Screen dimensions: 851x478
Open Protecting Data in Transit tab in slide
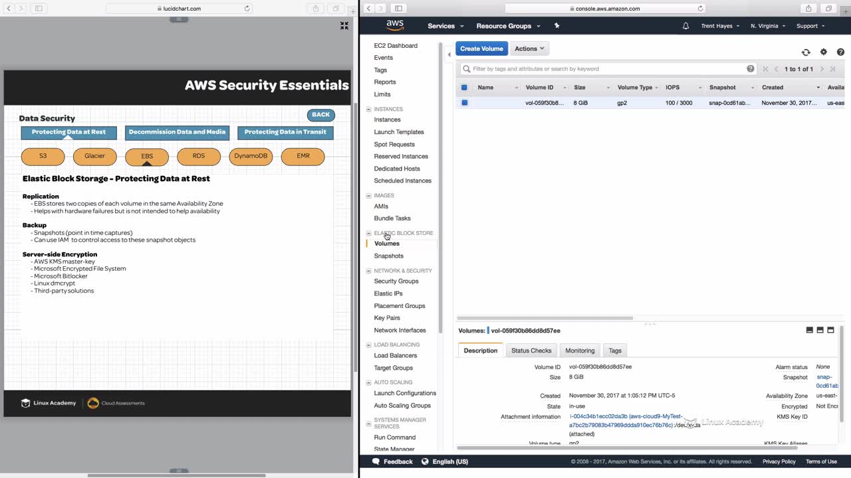click(285, 132)
